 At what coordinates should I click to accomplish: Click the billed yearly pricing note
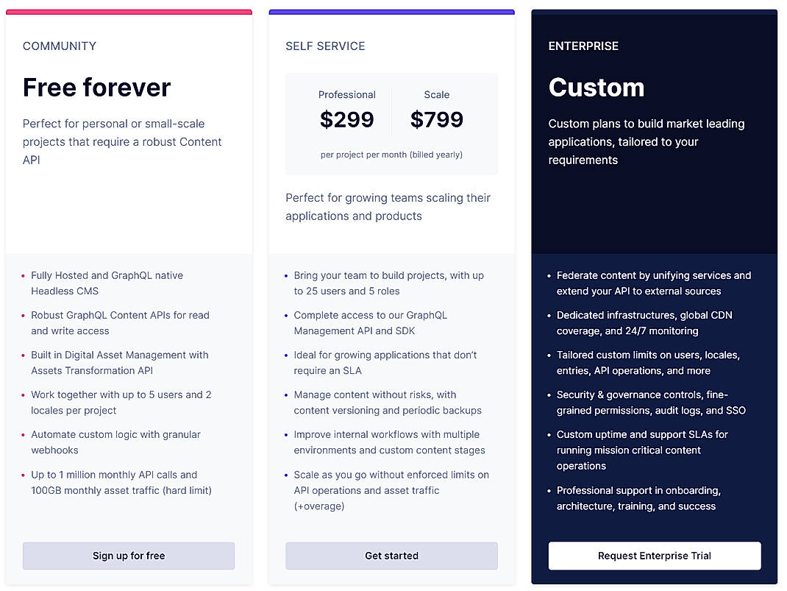click(391, 155)
